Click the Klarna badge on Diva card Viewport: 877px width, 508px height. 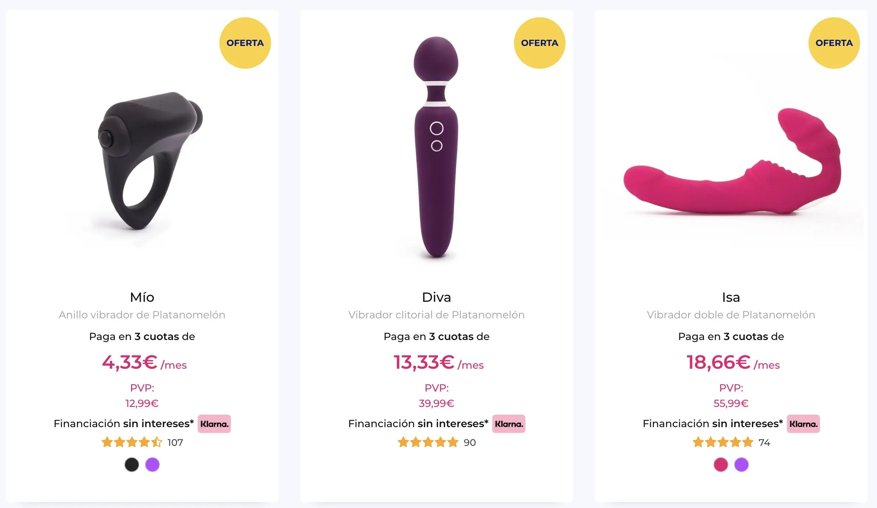click(508, 424)
